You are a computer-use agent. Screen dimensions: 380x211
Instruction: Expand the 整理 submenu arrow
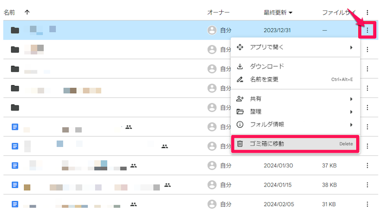351,112
